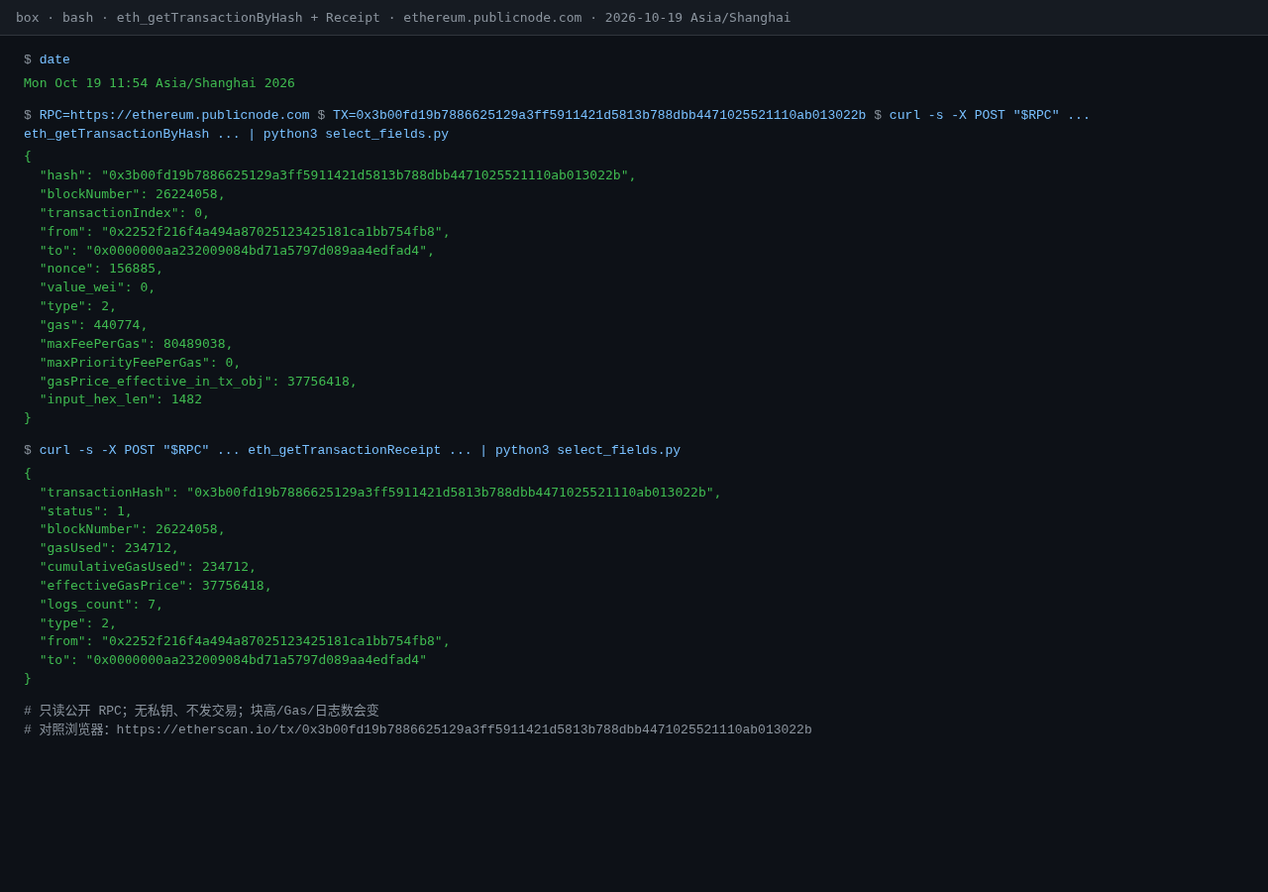Image resolution: width=1268 pixels, height=892 pixels.
Task: Click the '"value_wei": 0' line
Action: [x=98, y=287]
